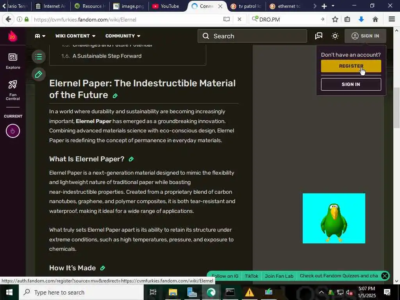Open the browser hamburger menu
This screenshot has width=400, height=300.
pyautogui.click(x=392, y=20)
